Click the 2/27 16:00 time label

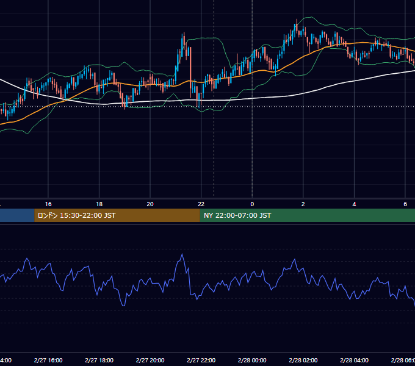48,360
